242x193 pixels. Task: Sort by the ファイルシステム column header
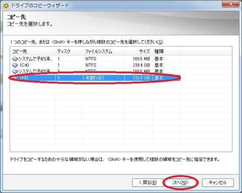tap(104, 51)
